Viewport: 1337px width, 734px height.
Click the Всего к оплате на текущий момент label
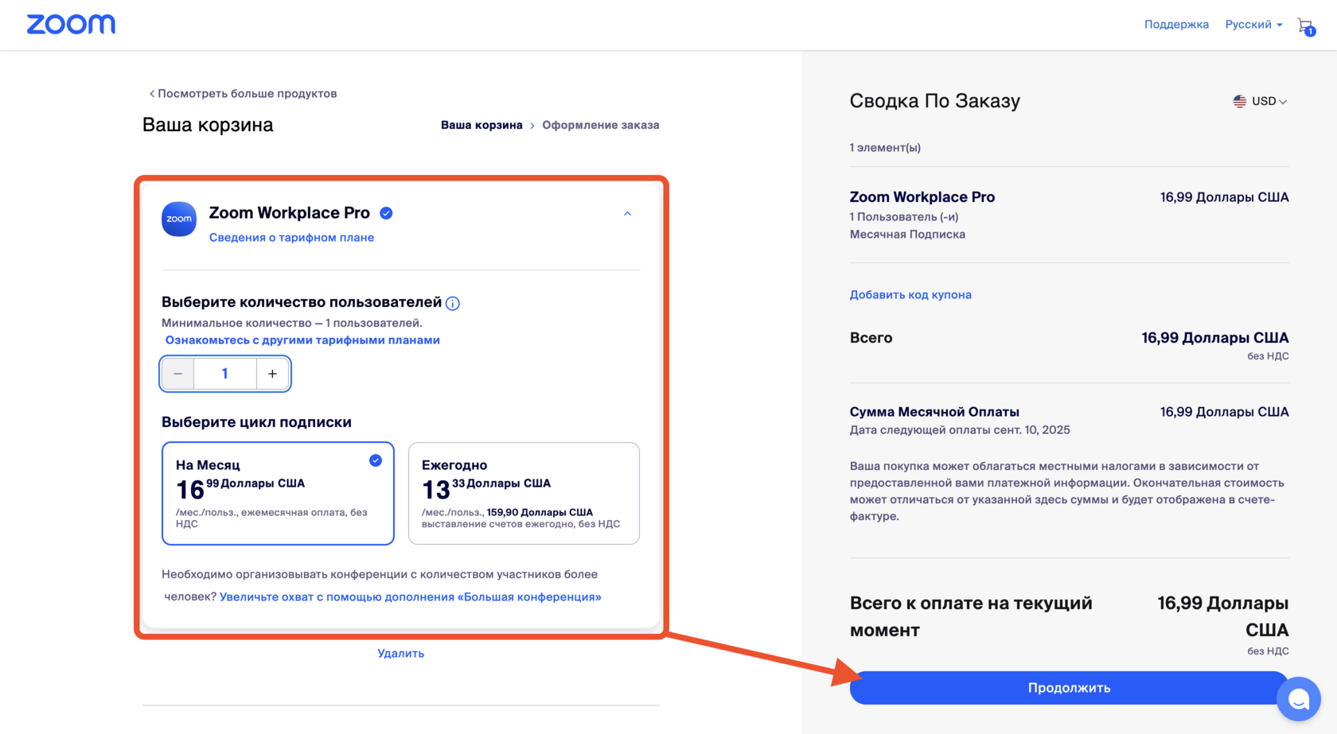pyautogui.click(x=971, y=616)
